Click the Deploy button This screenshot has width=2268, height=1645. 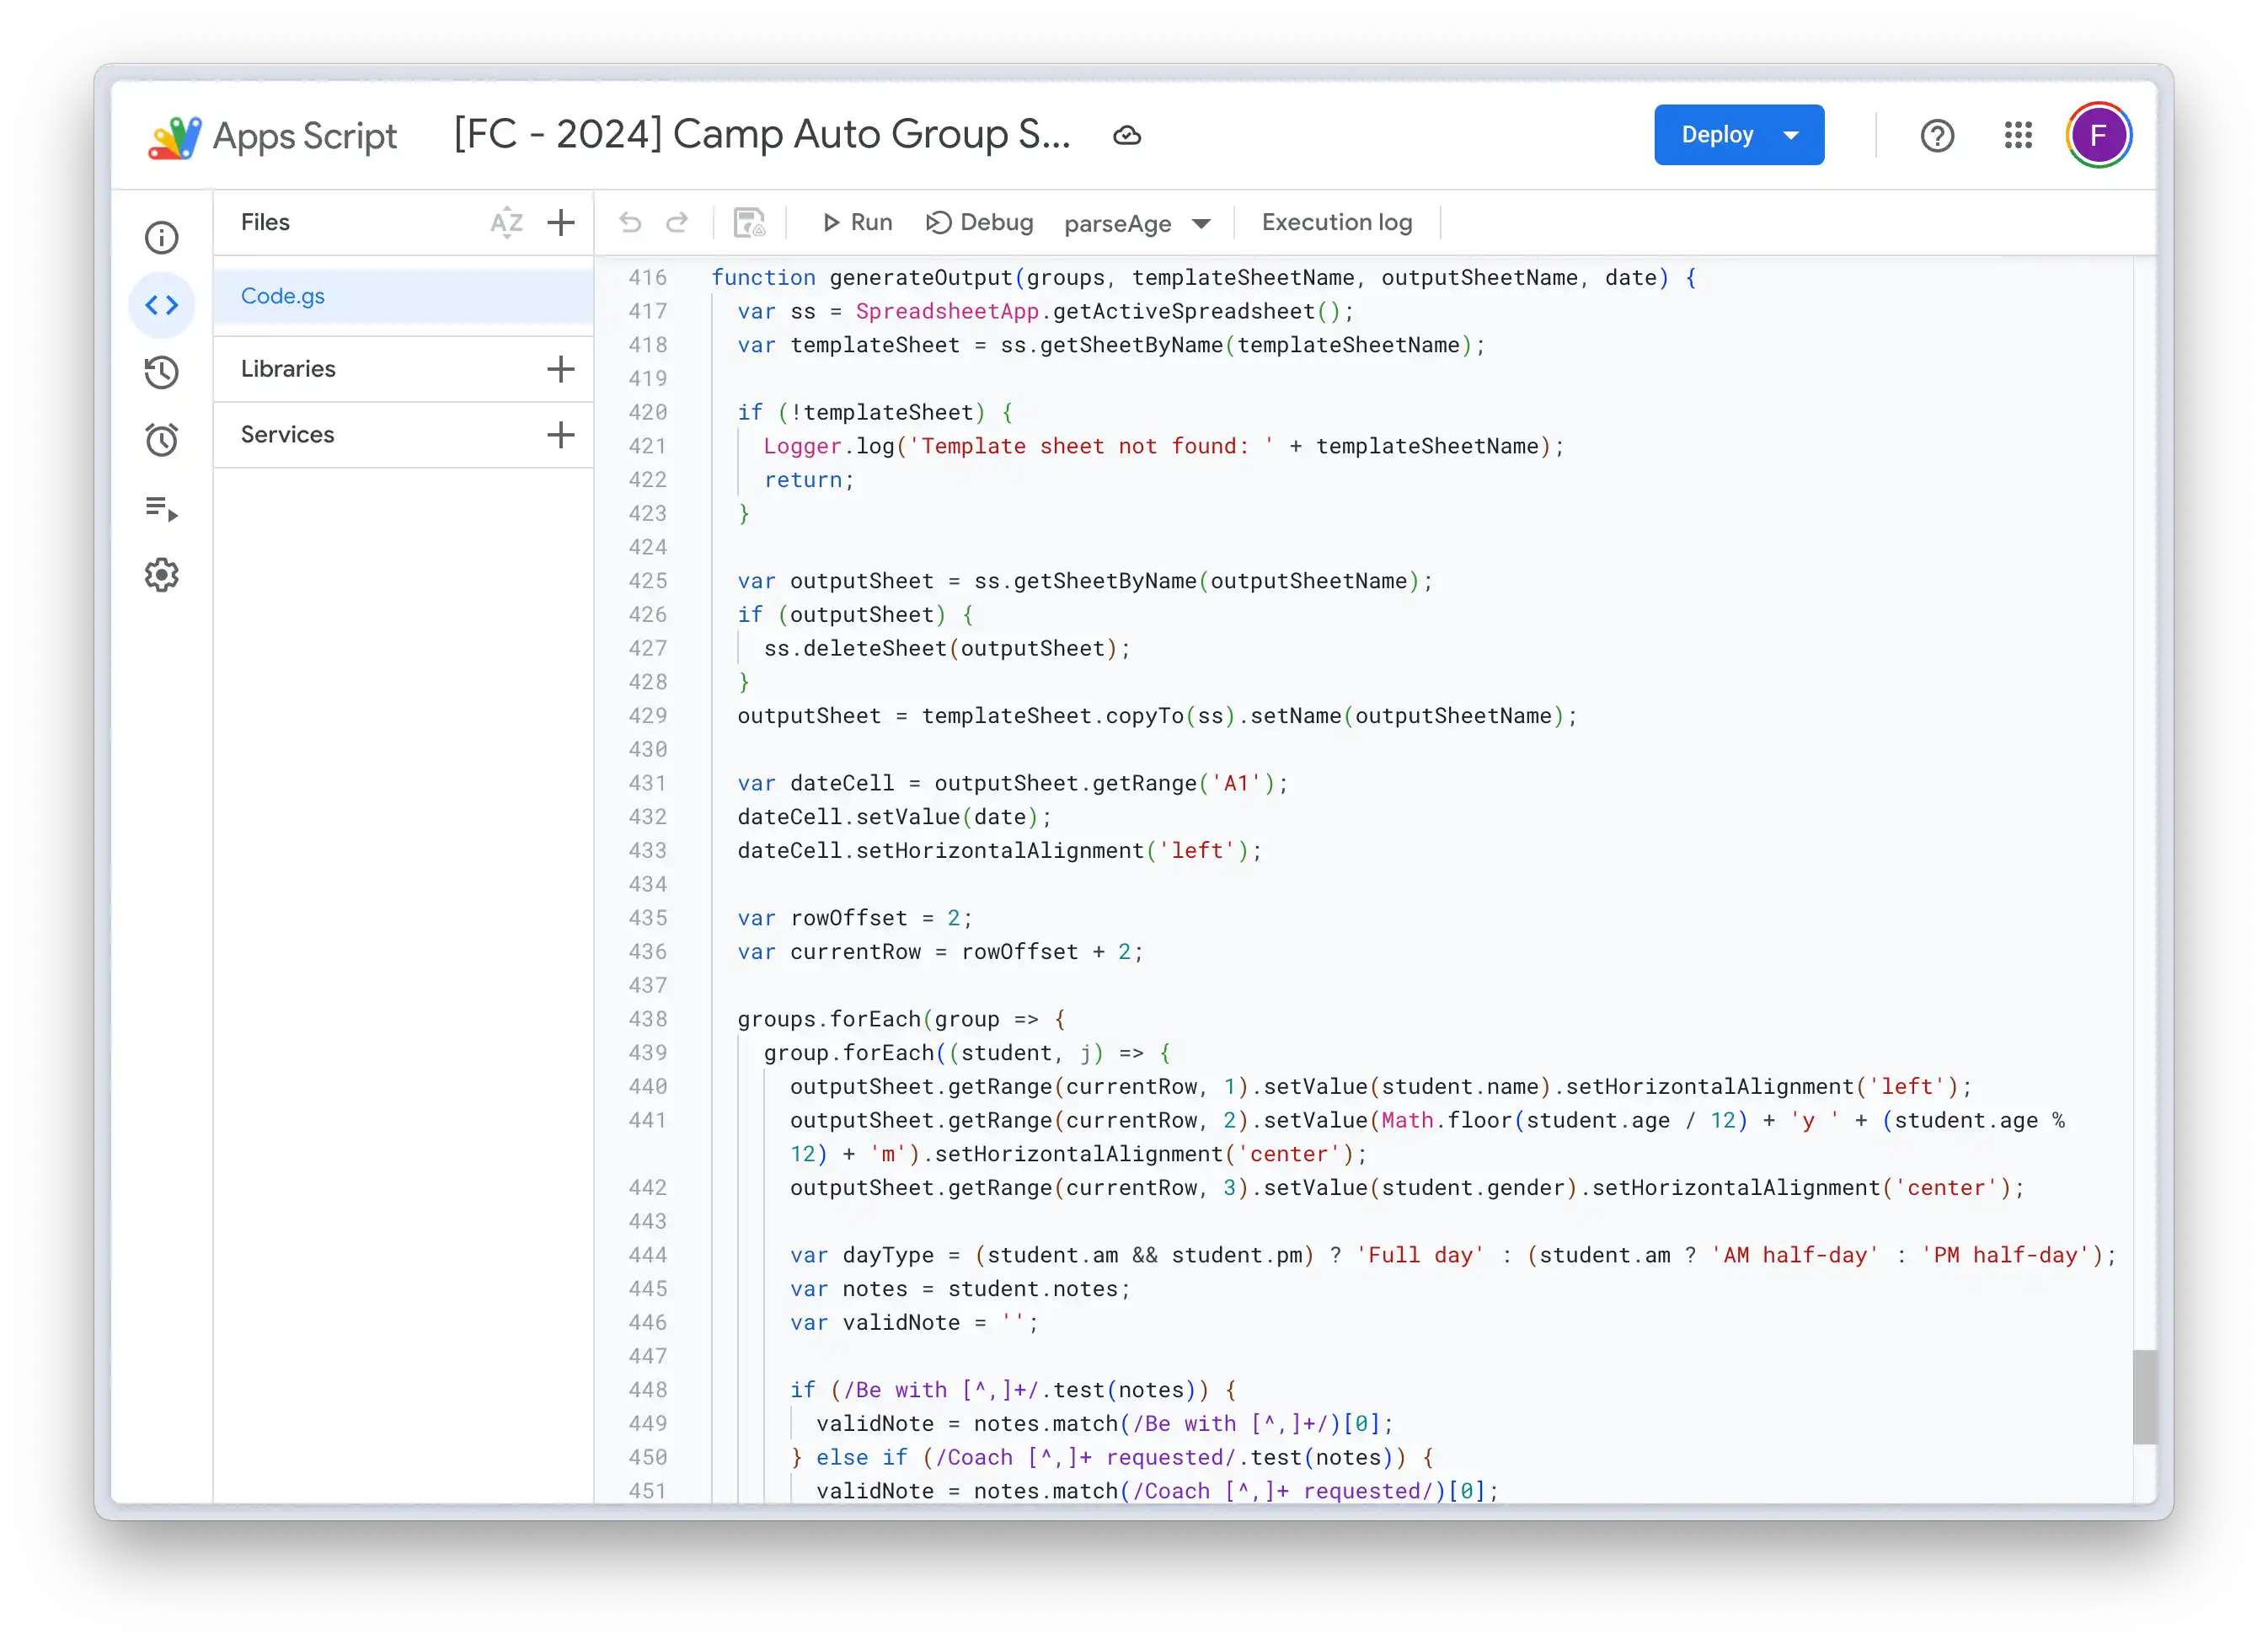[x=1738, y=135]
